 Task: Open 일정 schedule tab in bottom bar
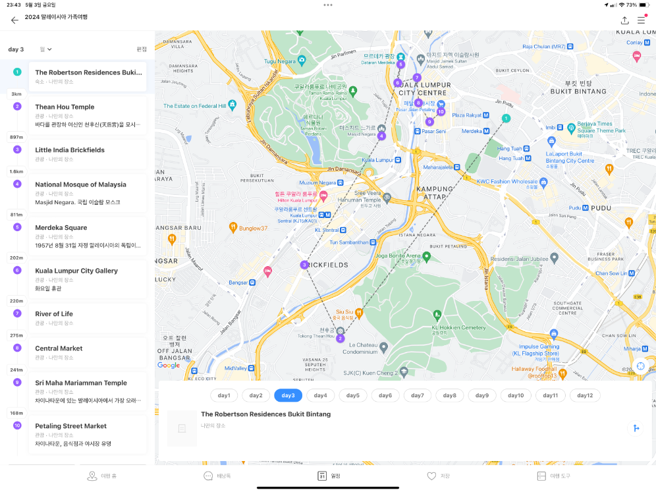(329, 476)
